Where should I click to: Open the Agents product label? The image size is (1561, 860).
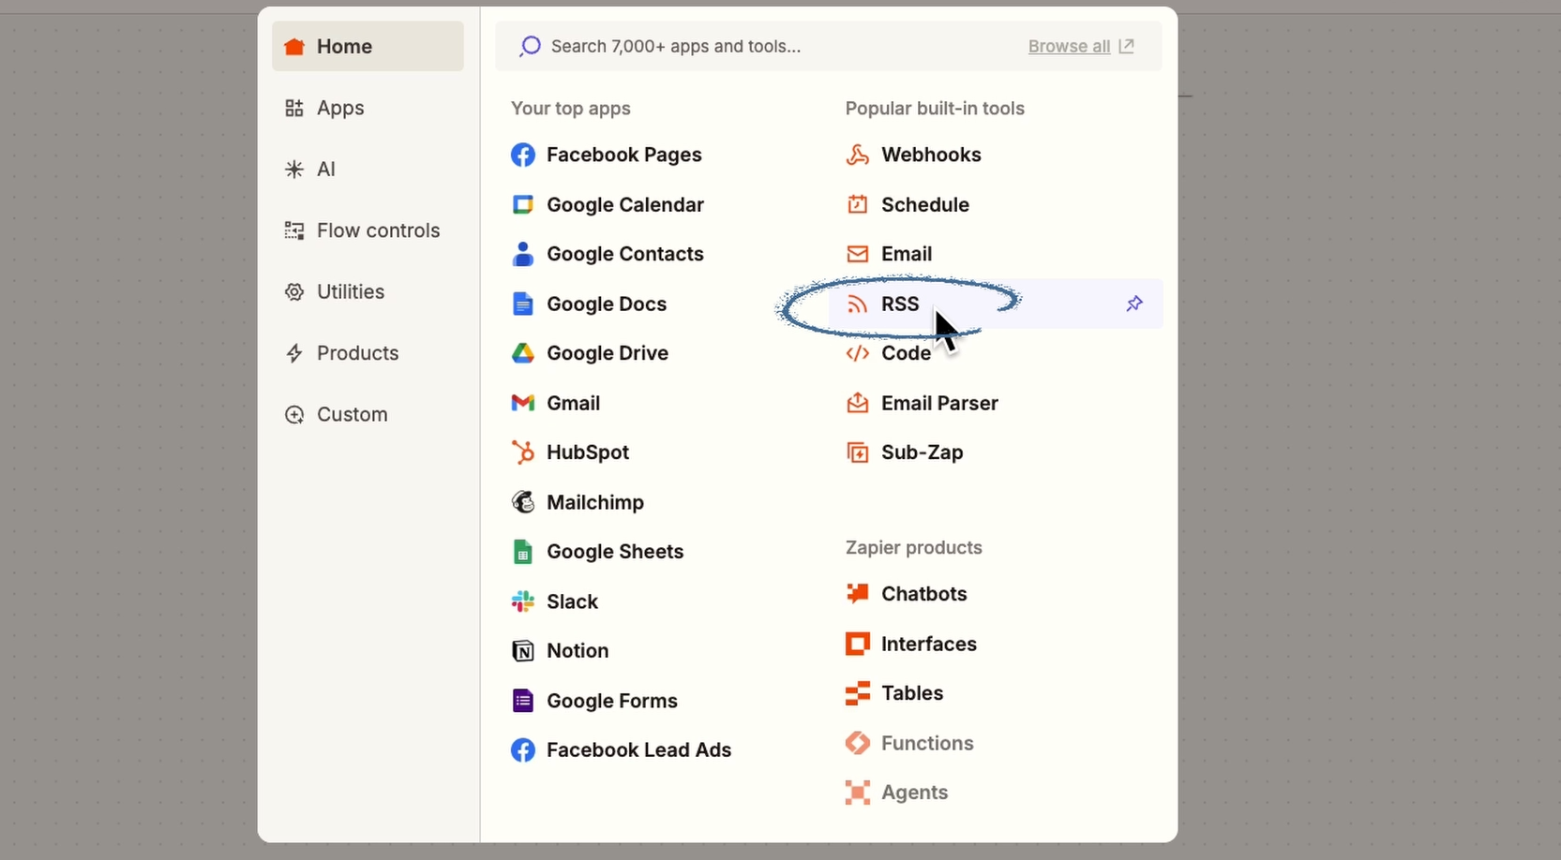pyautogui.click(x=915, y=793)
